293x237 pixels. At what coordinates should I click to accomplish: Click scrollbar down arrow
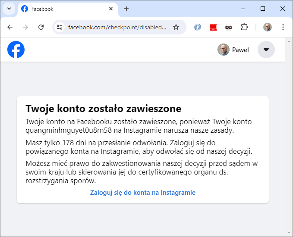pyautogui.click(x=289, y=233)
